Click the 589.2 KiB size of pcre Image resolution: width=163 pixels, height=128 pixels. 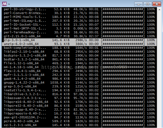coord(61,121)
